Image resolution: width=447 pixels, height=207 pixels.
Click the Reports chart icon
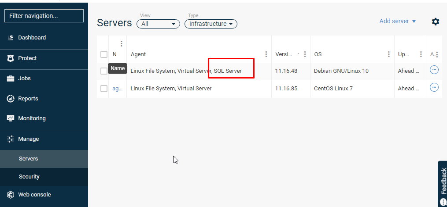(11, 99)
